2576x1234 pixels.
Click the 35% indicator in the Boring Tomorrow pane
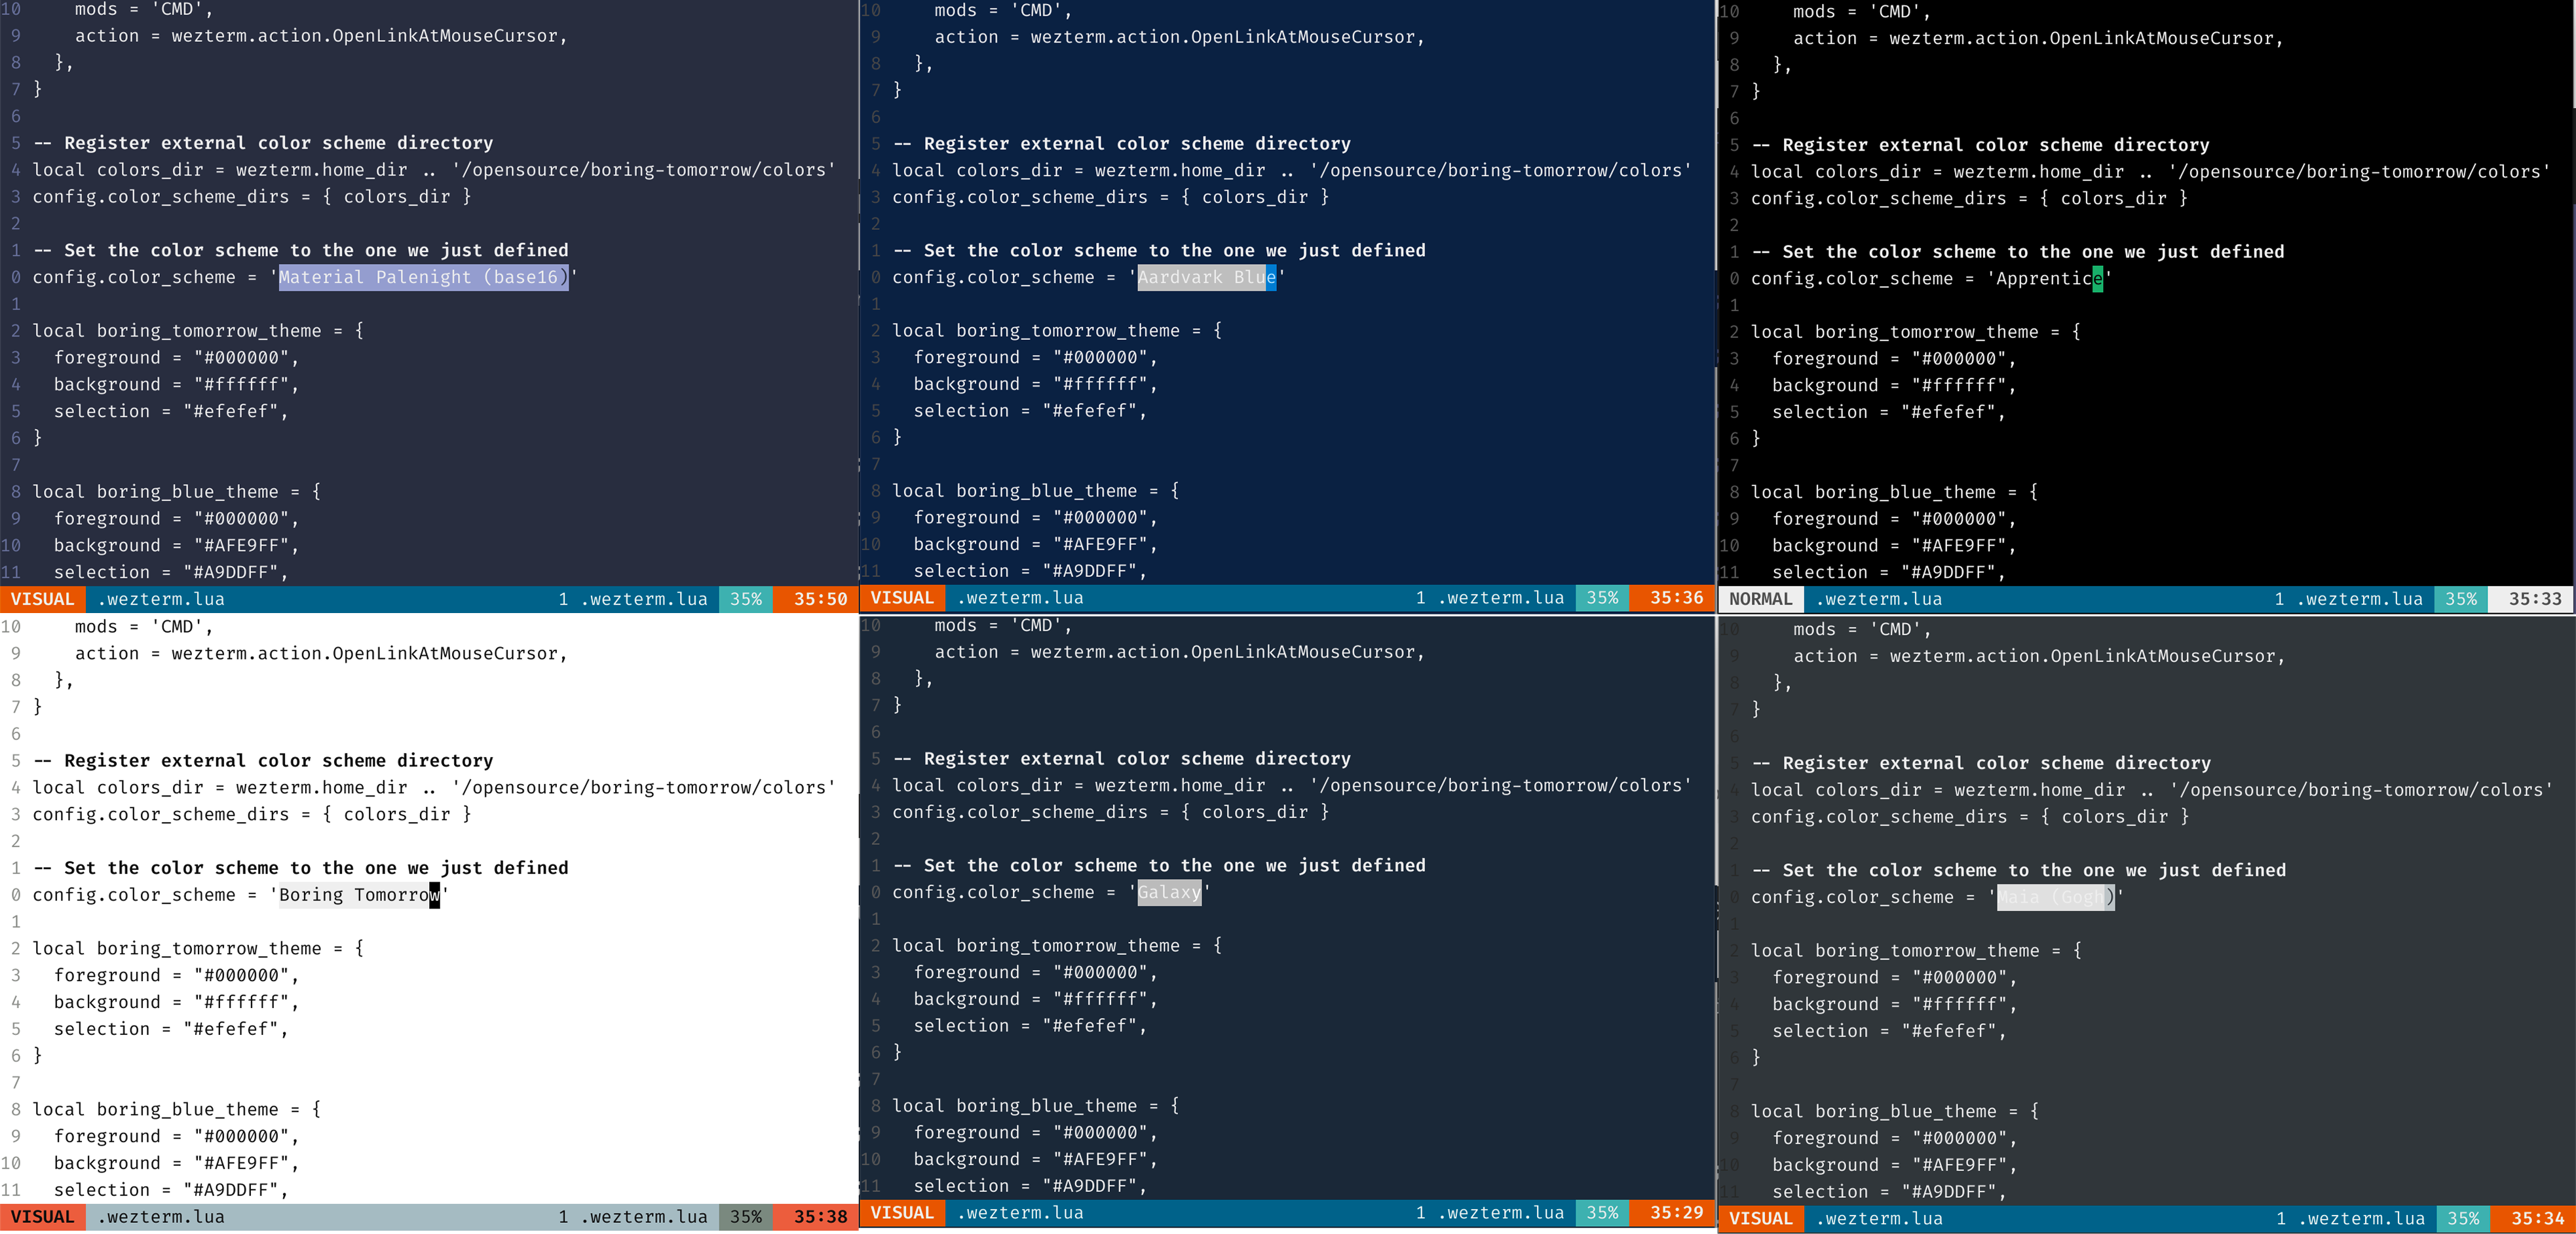coord(746,1217)
